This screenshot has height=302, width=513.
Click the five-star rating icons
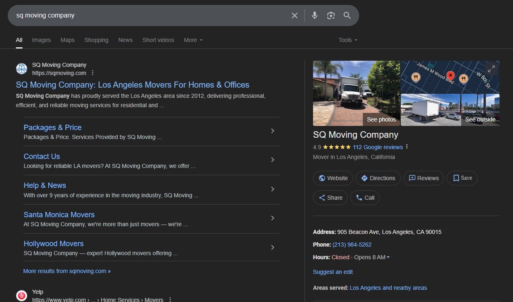pos(337,147)
